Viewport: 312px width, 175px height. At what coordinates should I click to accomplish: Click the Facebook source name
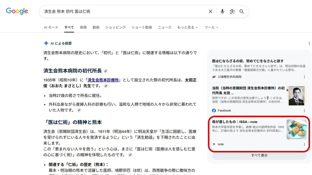224,110
